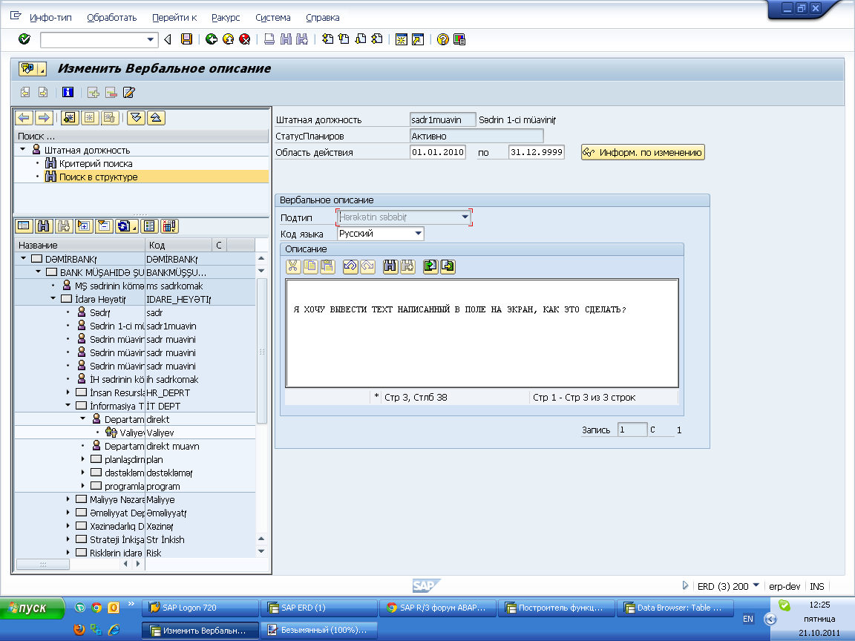Viewport: 855px width, 641px height.
Task: Select Критерий поиска in search tree
Action: click(96, 163)
